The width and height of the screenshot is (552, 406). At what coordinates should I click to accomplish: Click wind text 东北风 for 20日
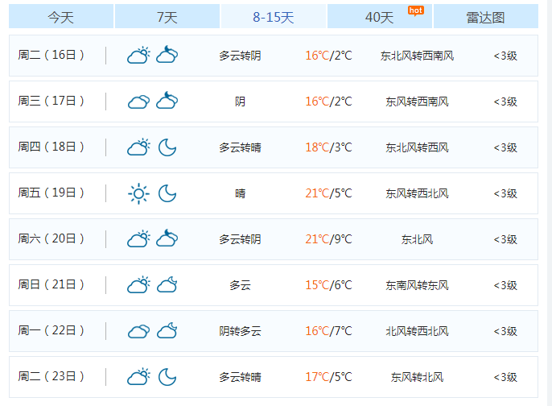coord(417,240)
